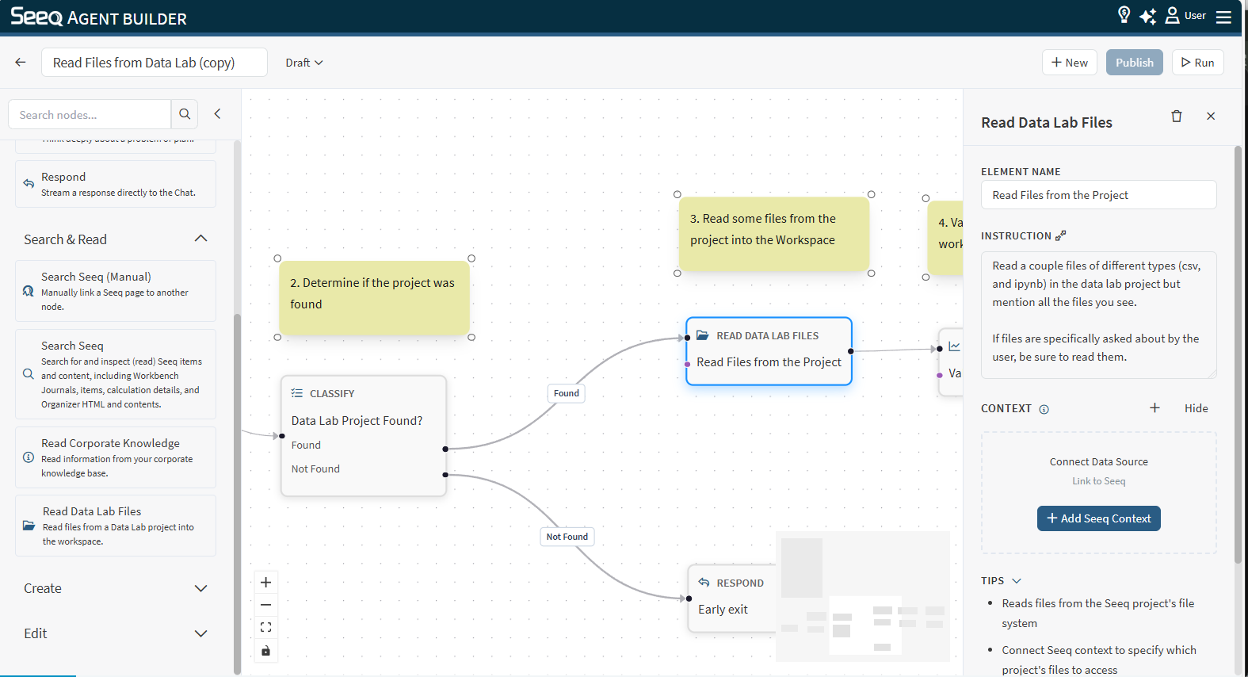Toggle the canvas lock icon
This screenshot has height=677, width=1248.
[266, 651]
